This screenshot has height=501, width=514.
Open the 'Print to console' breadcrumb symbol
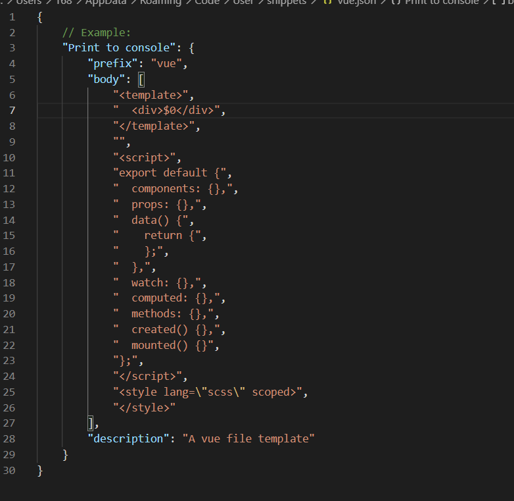tap(434, 2)
